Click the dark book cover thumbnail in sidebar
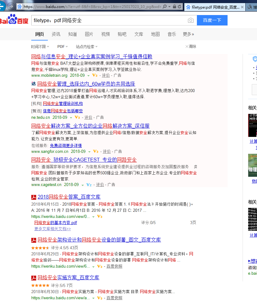This screenshot has height=302, width=257. point(253,125)
